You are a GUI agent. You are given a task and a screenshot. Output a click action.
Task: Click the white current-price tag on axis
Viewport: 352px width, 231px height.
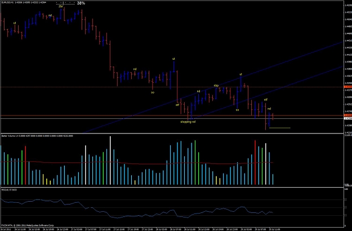[348, 118]
